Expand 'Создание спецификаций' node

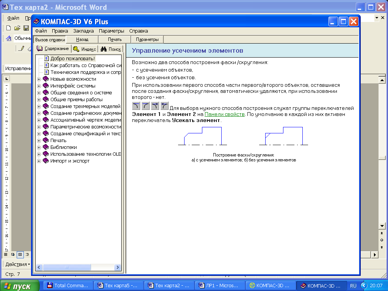(x=39, y=134)
